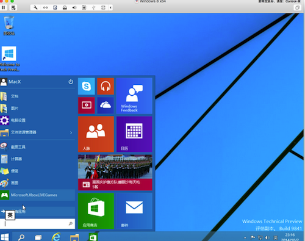Open the 日历 Calendar tile
This screenshot has width=305, height=241.
pyautogui.click(x=134, y=134)
